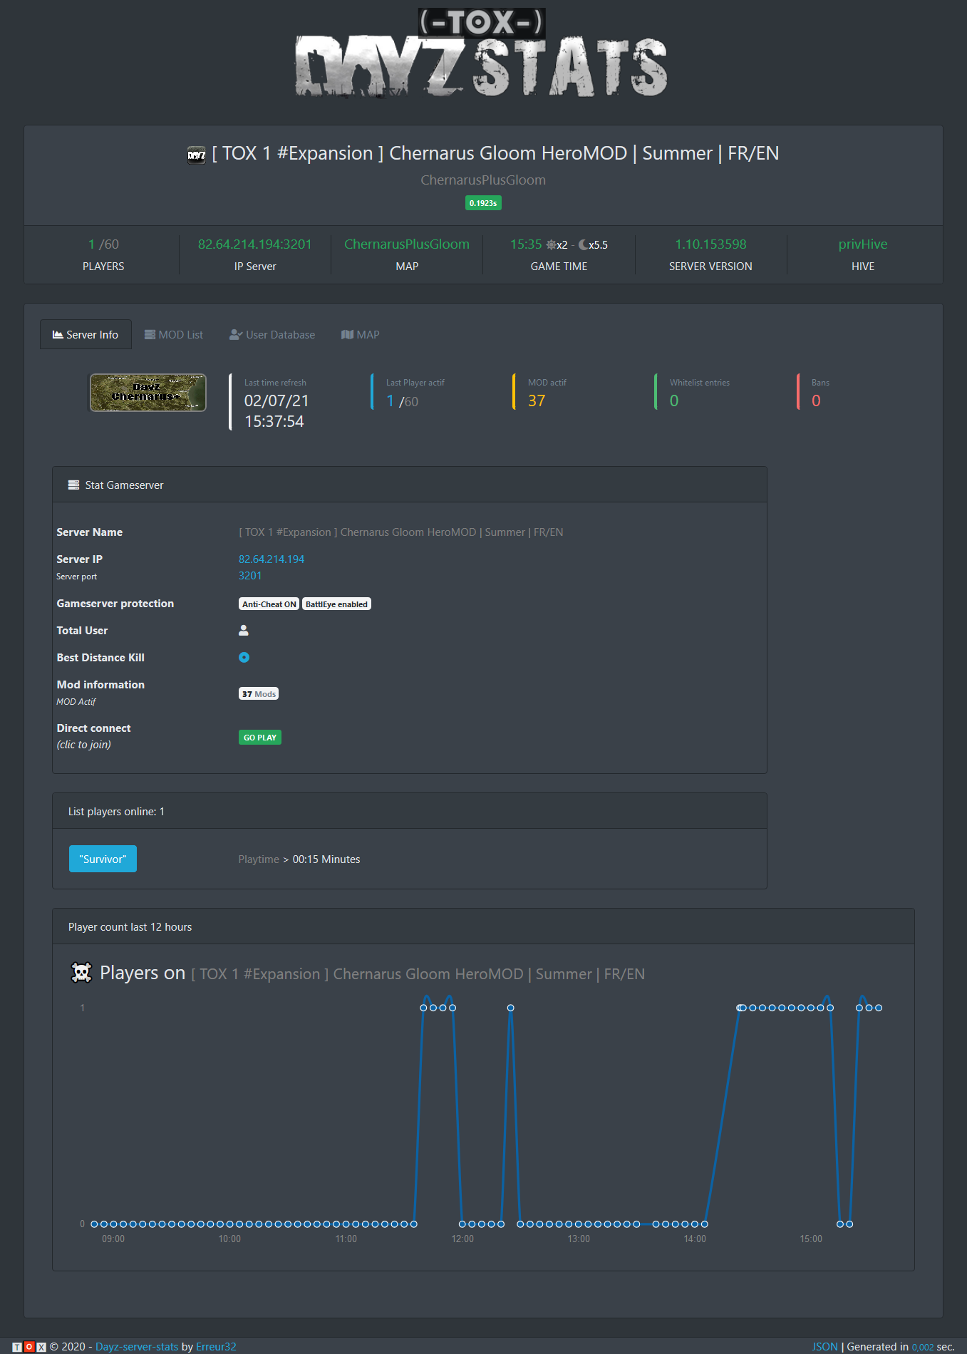The image size is (967, 1354).
Task: Click the 37 Mods badge
Action: (259, 693)
